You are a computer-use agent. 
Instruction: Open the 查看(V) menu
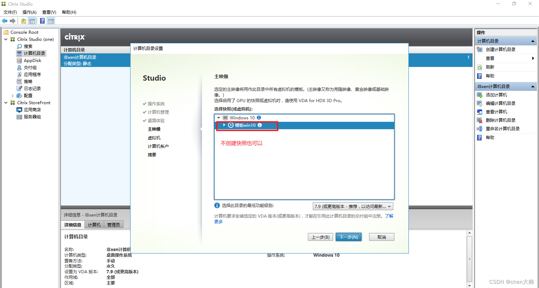[x=49, y=12]
